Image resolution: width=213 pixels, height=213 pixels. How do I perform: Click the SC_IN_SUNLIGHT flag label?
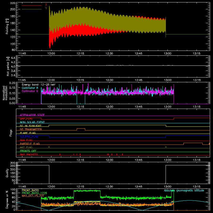tap(31, 126)
